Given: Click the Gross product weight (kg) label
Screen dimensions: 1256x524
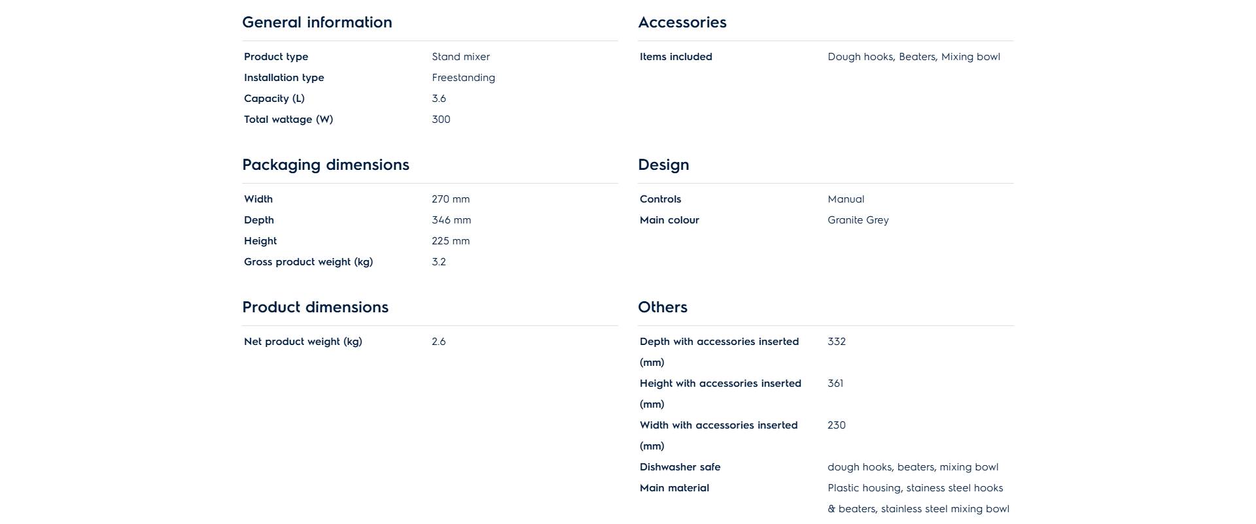Looking at the screenshot, I should click(308, 262).
